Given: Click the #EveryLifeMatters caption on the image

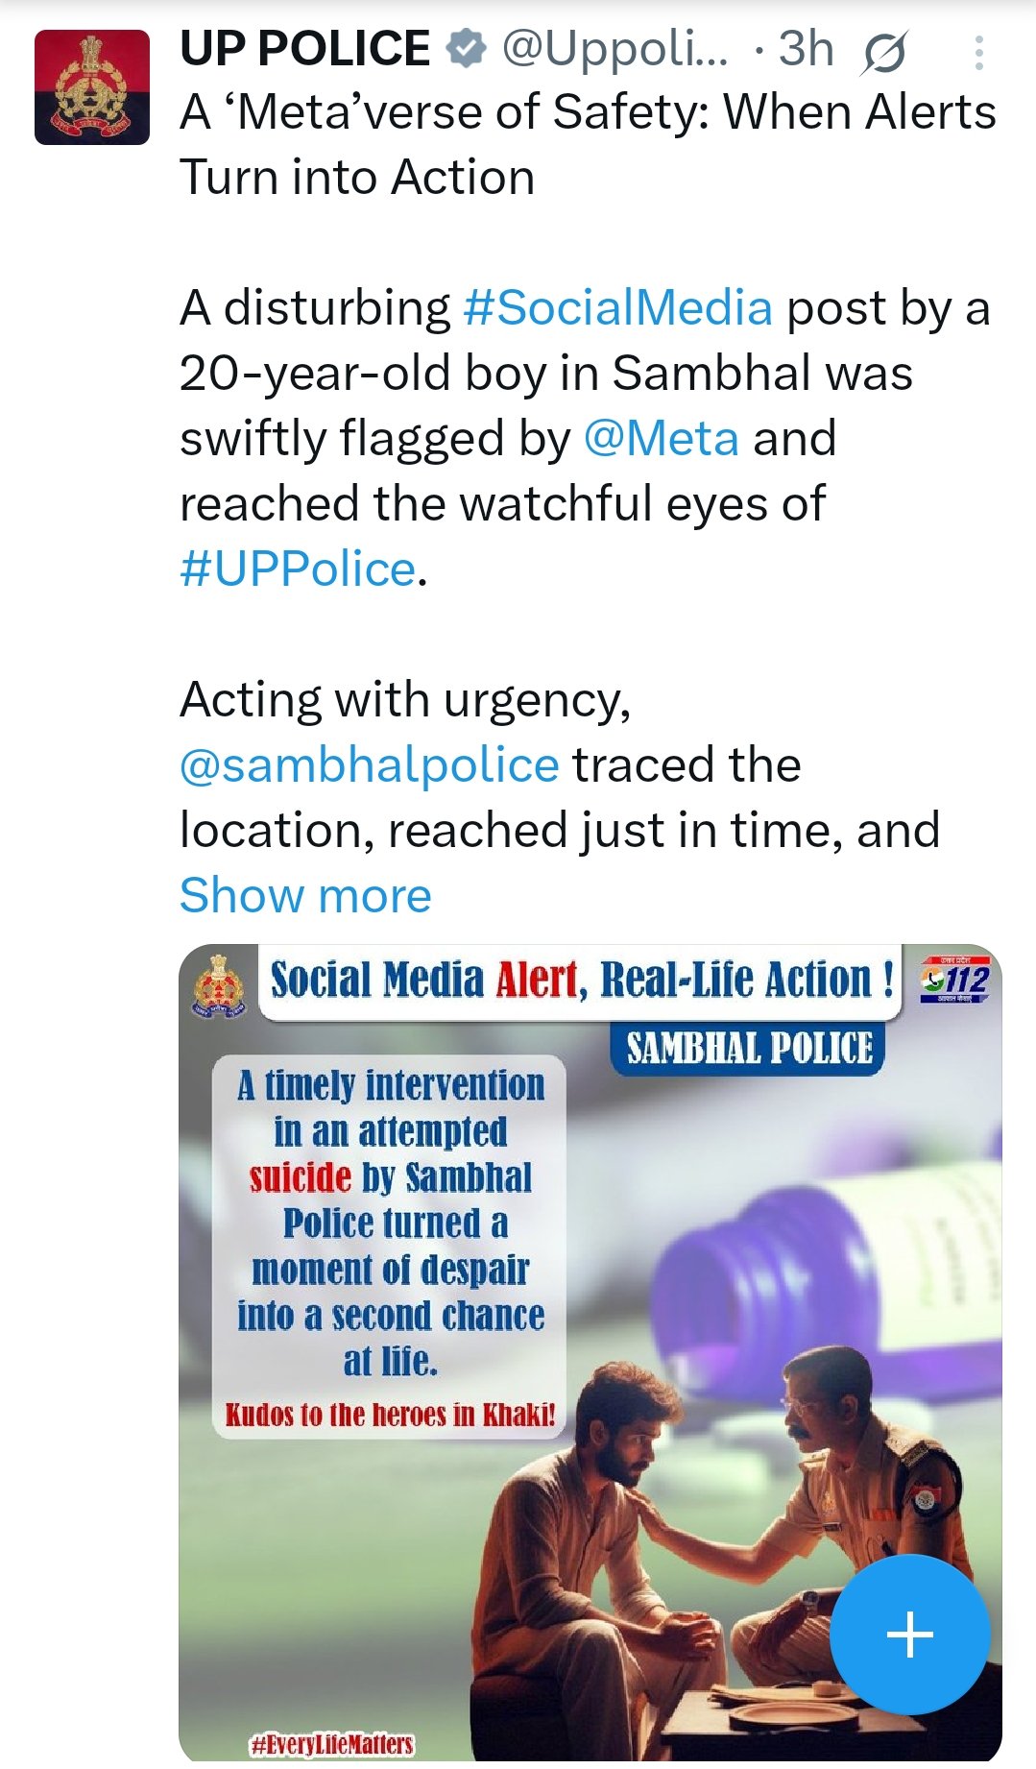Looking at the screenshot, I should [x=331, y=1744].
